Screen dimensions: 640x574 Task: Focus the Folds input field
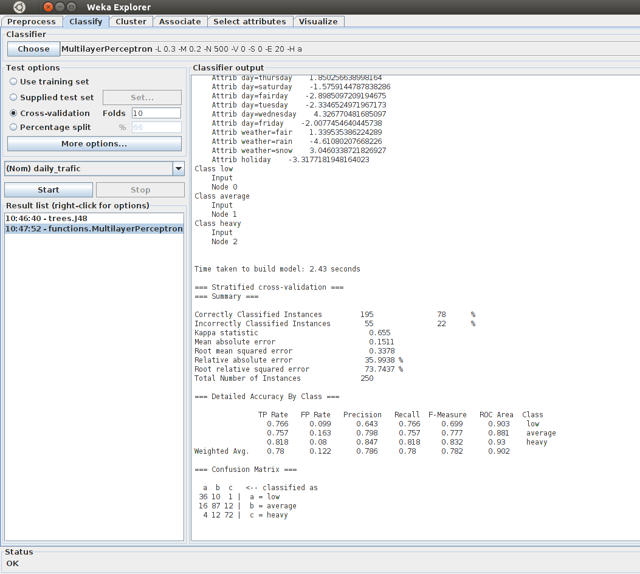point(156,113)
